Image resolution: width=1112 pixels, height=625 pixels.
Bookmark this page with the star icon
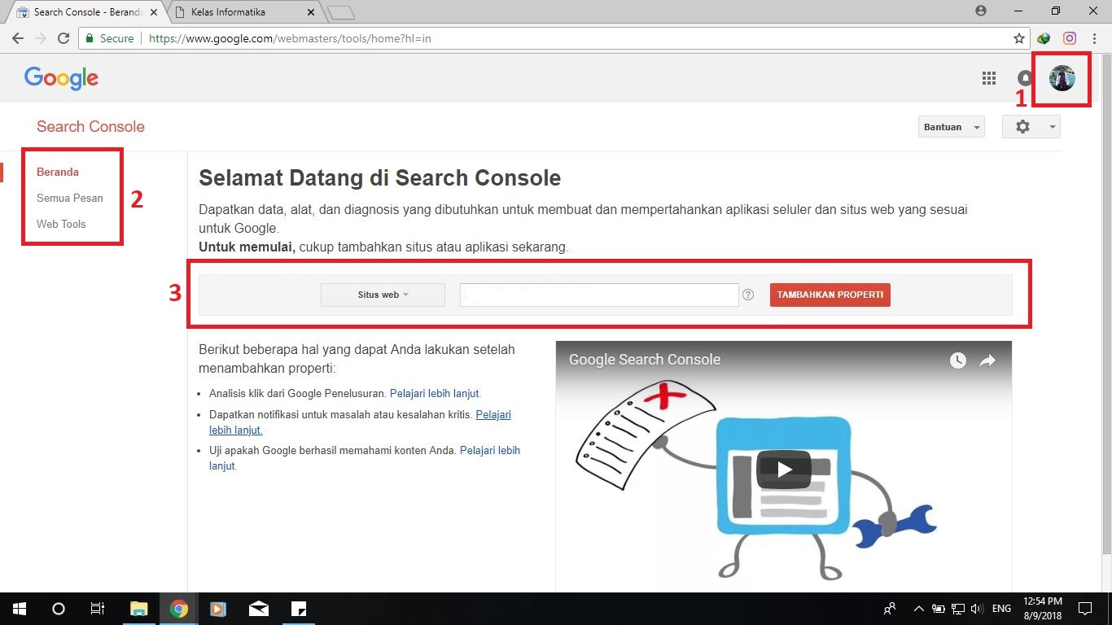tap(1018, 38)
